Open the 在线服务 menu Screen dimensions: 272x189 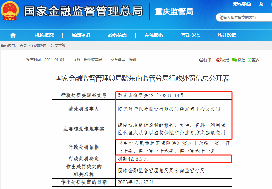coord(154,35)
